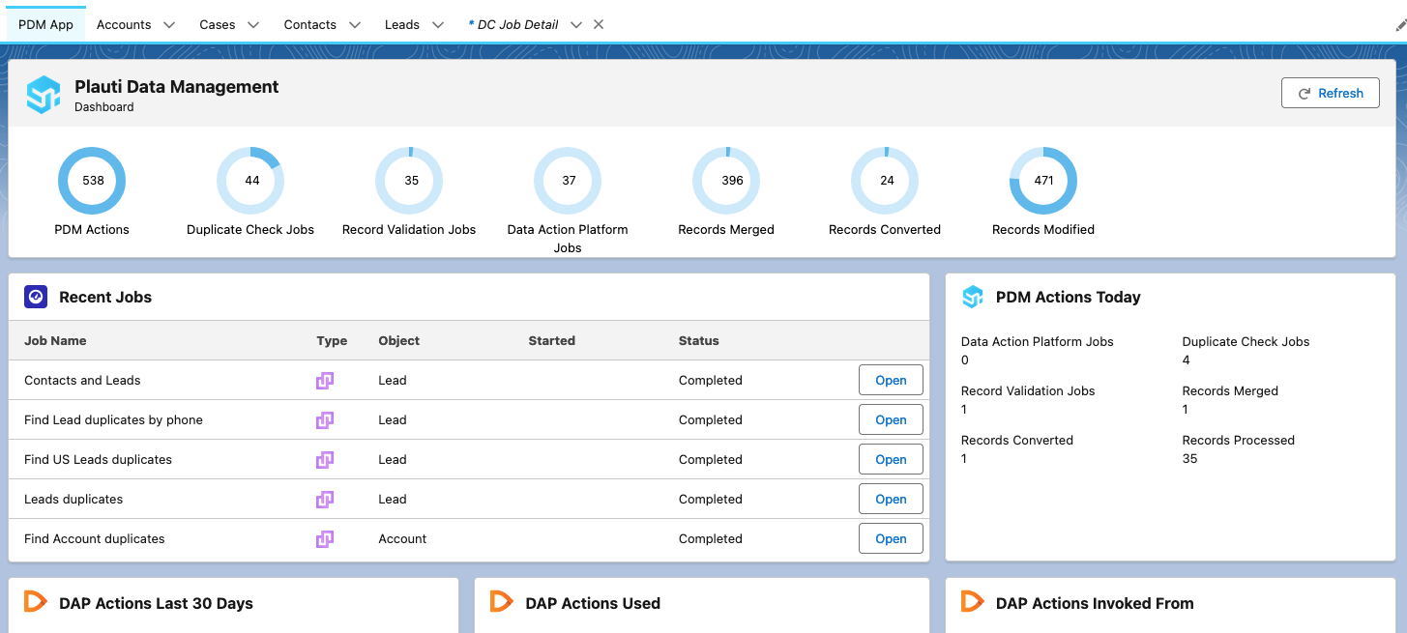Open the Find US Leads duplicates job
Screen dimensions: 1407x633
(891, 460)
